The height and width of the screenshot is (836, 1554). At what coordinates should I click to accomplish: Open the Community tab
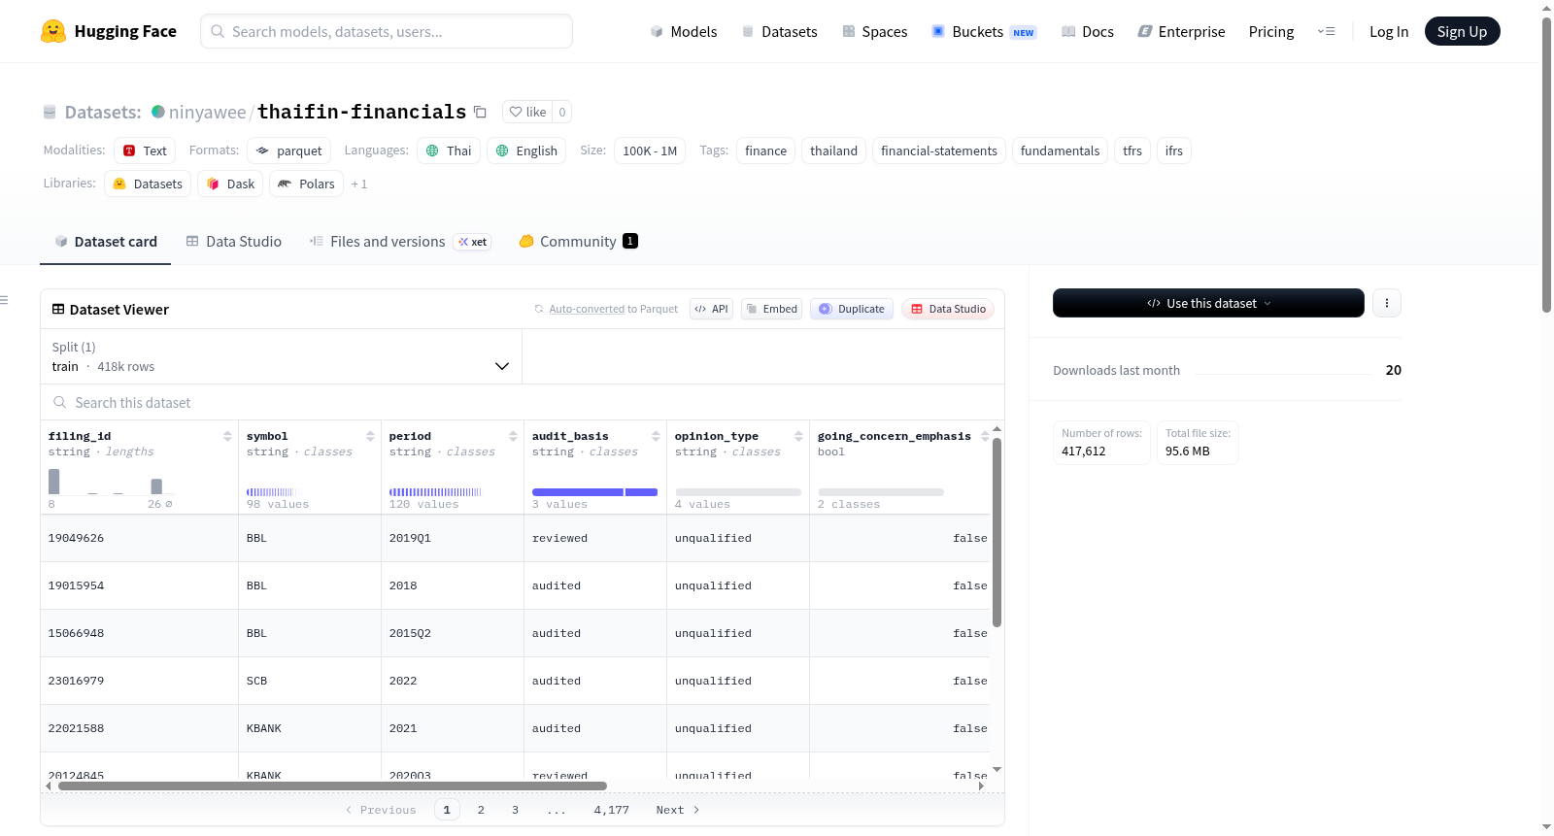click(x=578, y=242)
